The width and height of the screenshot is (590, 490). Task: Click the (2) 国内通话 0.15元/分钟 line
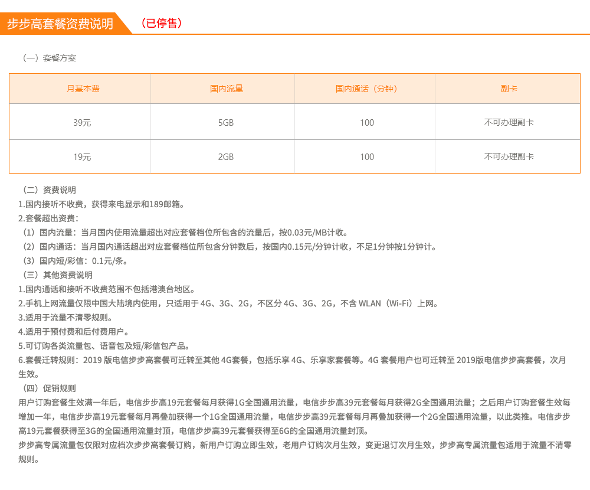[x=230, y=247]
